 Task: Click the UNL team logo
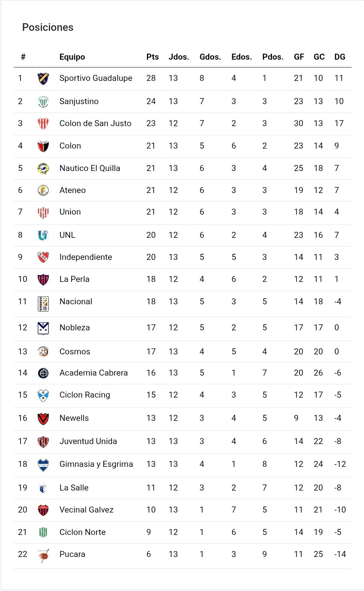[43, 235]
